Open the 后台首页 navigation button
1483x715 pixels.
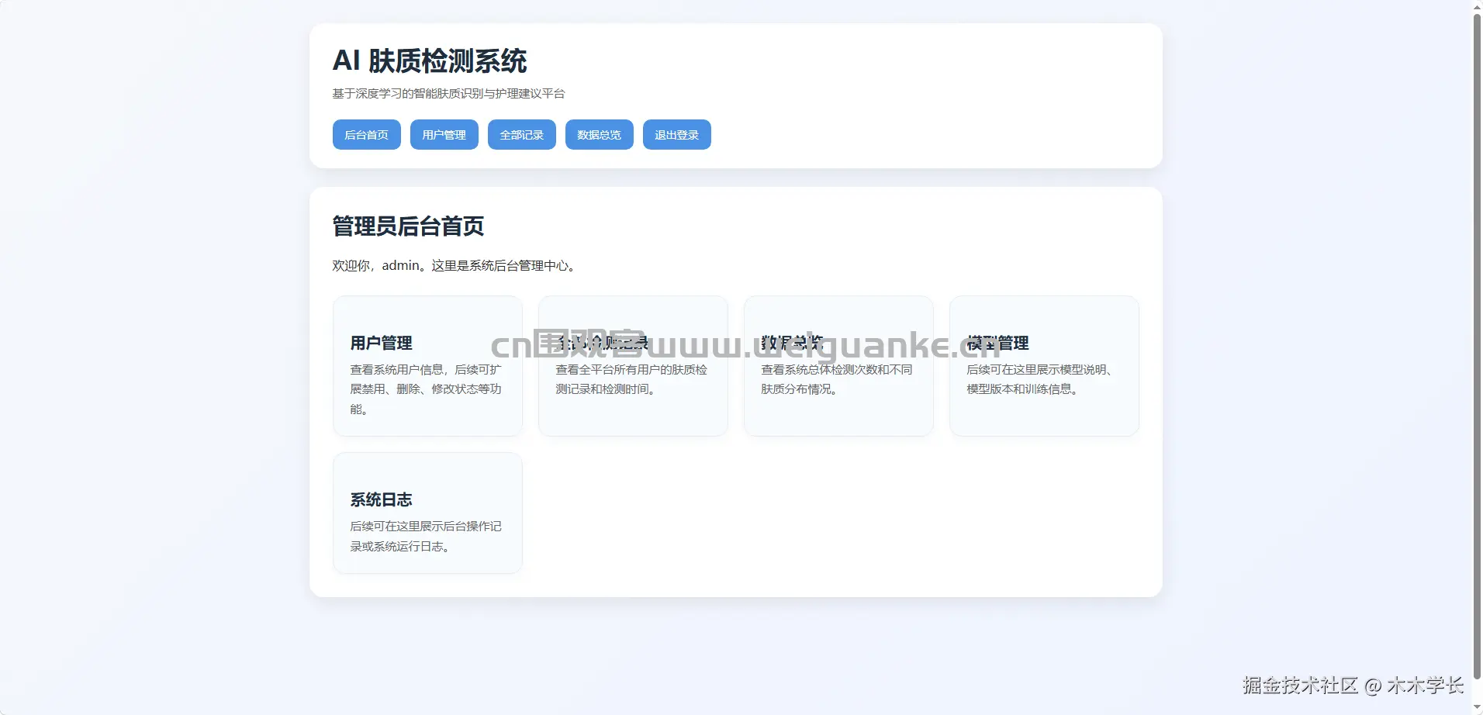pos(366,134)
